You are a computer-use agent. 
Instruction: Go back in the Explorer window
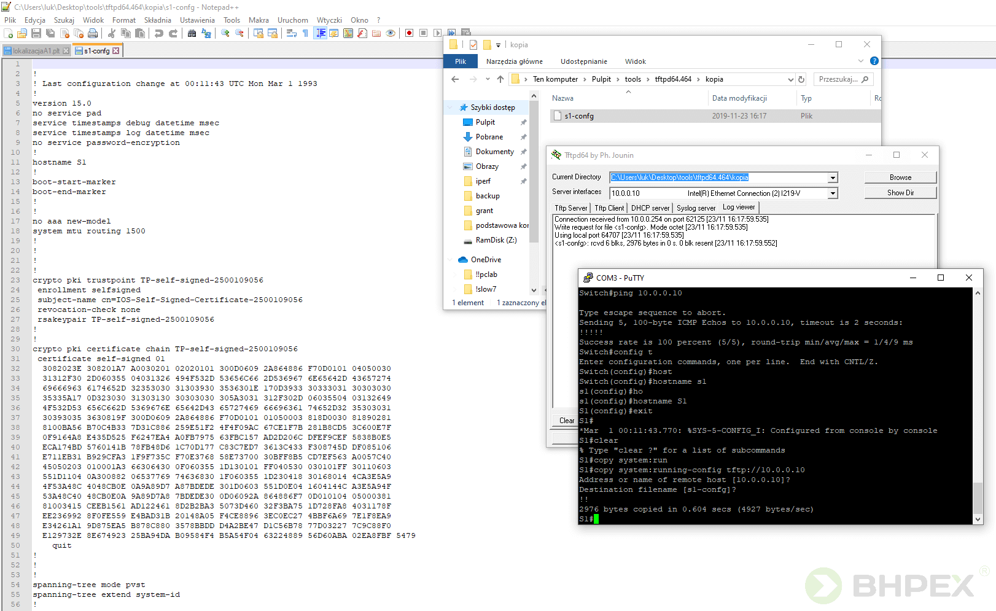pyautogui.click(x=455, y=79)
